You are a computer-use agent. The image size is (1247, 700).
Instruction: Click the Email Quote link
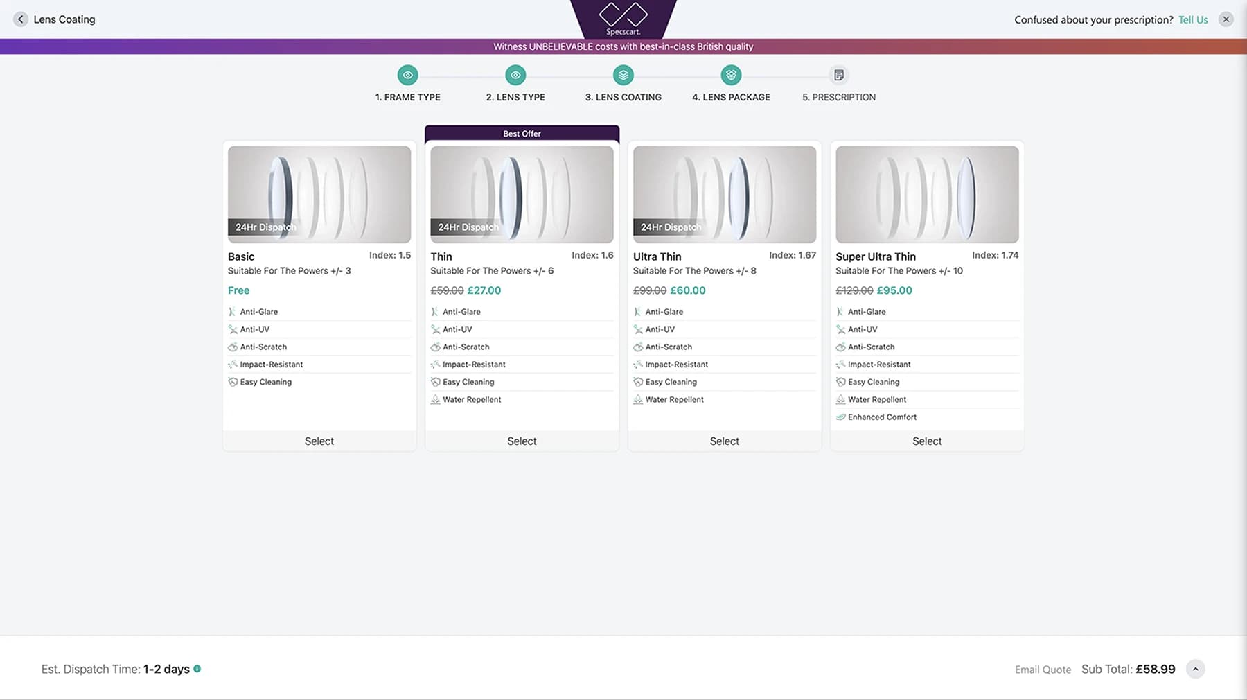pos(1043,670)
